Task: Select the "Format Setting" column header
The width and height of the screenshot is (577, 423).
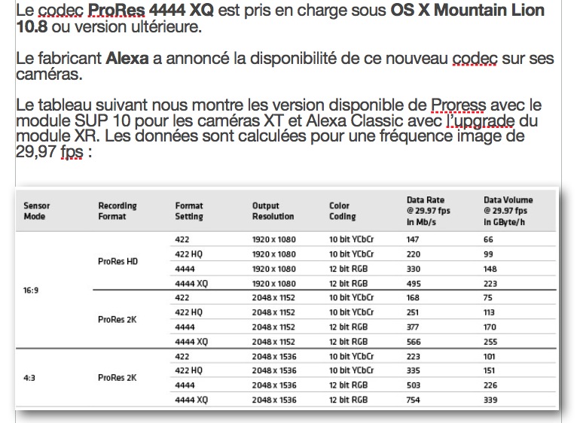Action: coord(189,211)
